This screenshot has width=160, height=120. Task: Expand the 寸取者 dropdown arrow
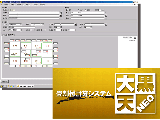[x=75, y=25]
